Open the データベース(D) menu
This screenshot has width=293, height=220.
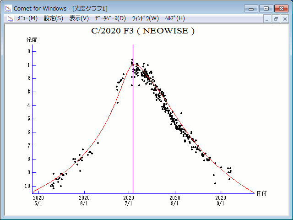[110, 18]
